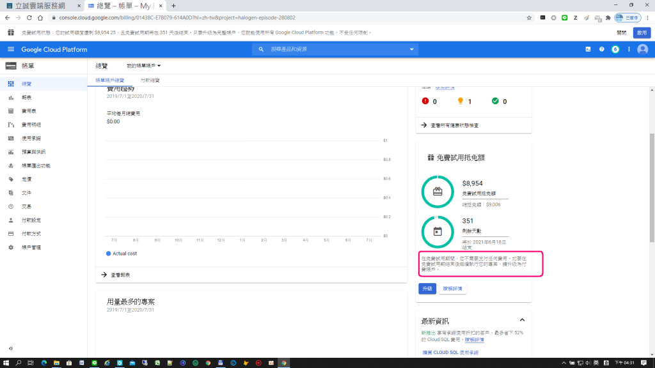Click the free trial credit progress ring
The height and width of the screenshot is (368, 655).
pyautogui.click(x=438, y=192)
